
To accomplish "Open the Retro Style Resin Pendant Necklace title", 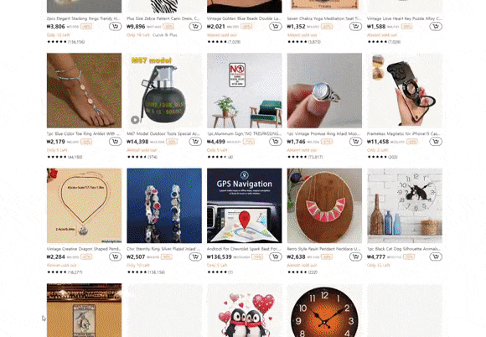I will pos(324,249).
